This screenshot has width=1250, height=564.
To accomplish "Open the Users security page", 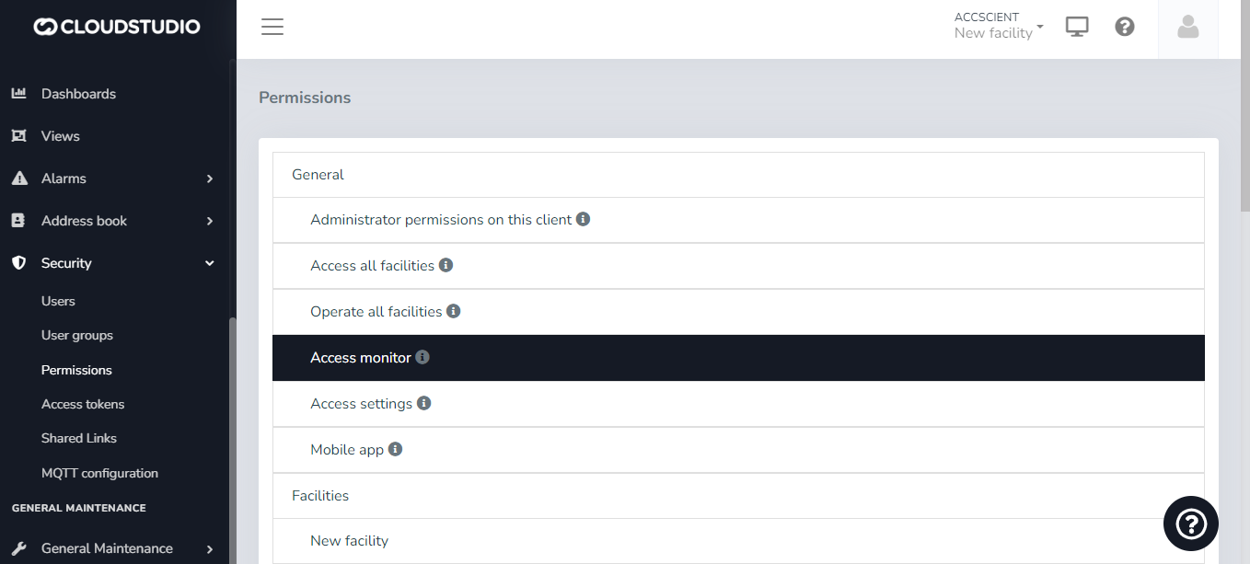I will (x=58, y=301).
